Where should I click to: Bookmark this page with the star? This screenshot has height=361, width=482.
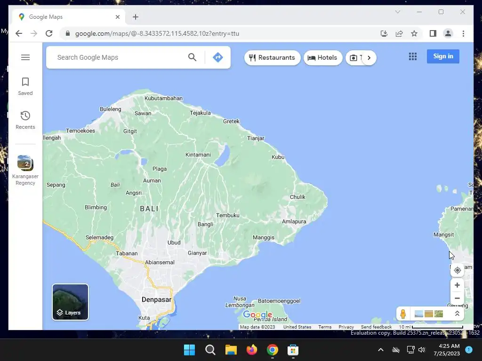(414, 33)
